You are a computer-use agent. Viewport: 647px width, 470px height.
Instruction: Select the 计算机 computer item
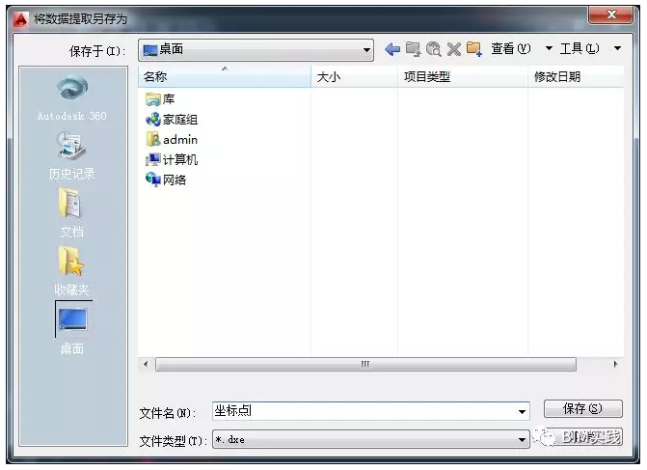[172, 159]
